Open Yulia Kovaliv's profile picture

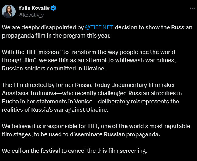9,12
